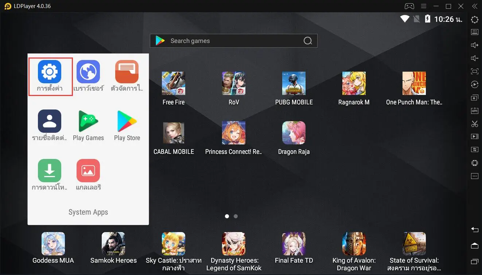The height and width of the screenshot is (275, 482).
Task: Click the Search games field
Action: point(234,41)
